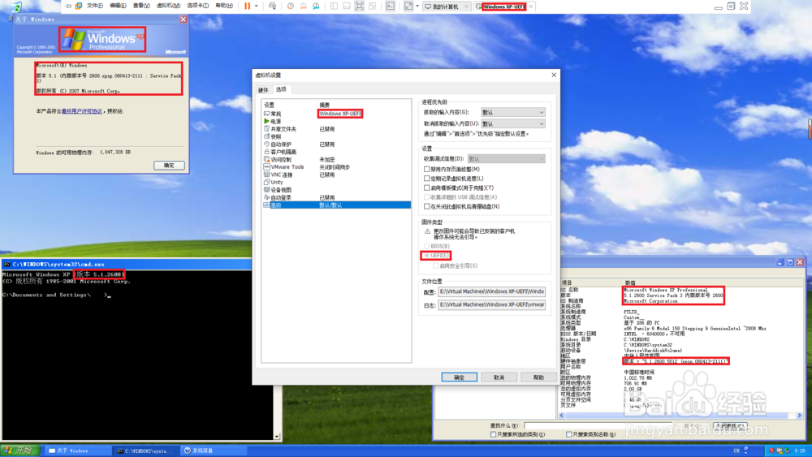
Task: Select the 访问控制 access control row
Action: pyautogui.click(x=337, y=159)
